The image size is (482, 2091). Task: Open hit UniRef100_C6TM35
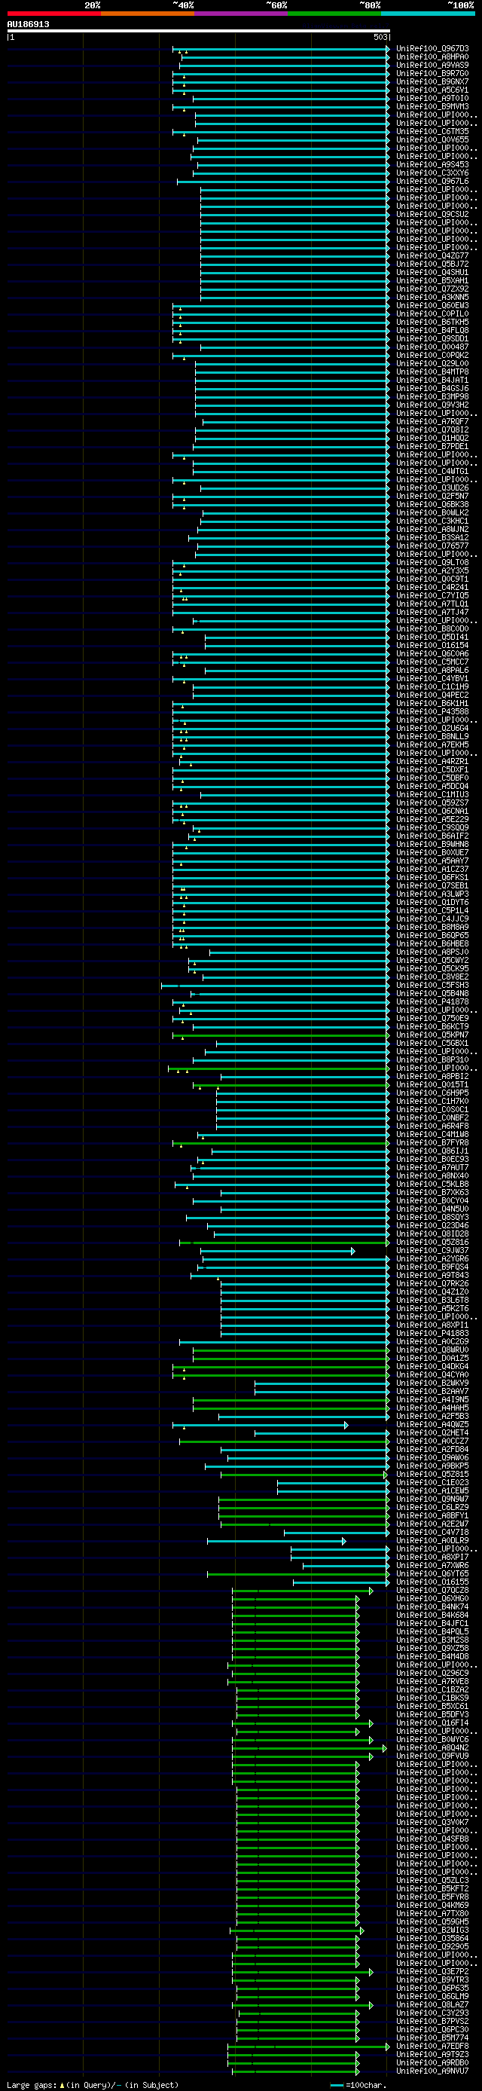coord(432,132)
